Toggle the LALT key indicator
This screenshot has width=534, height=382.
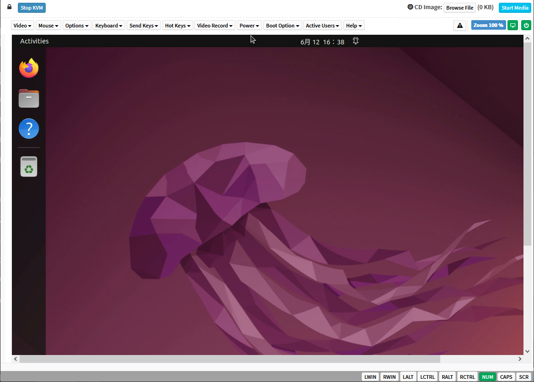click(408, 377)
